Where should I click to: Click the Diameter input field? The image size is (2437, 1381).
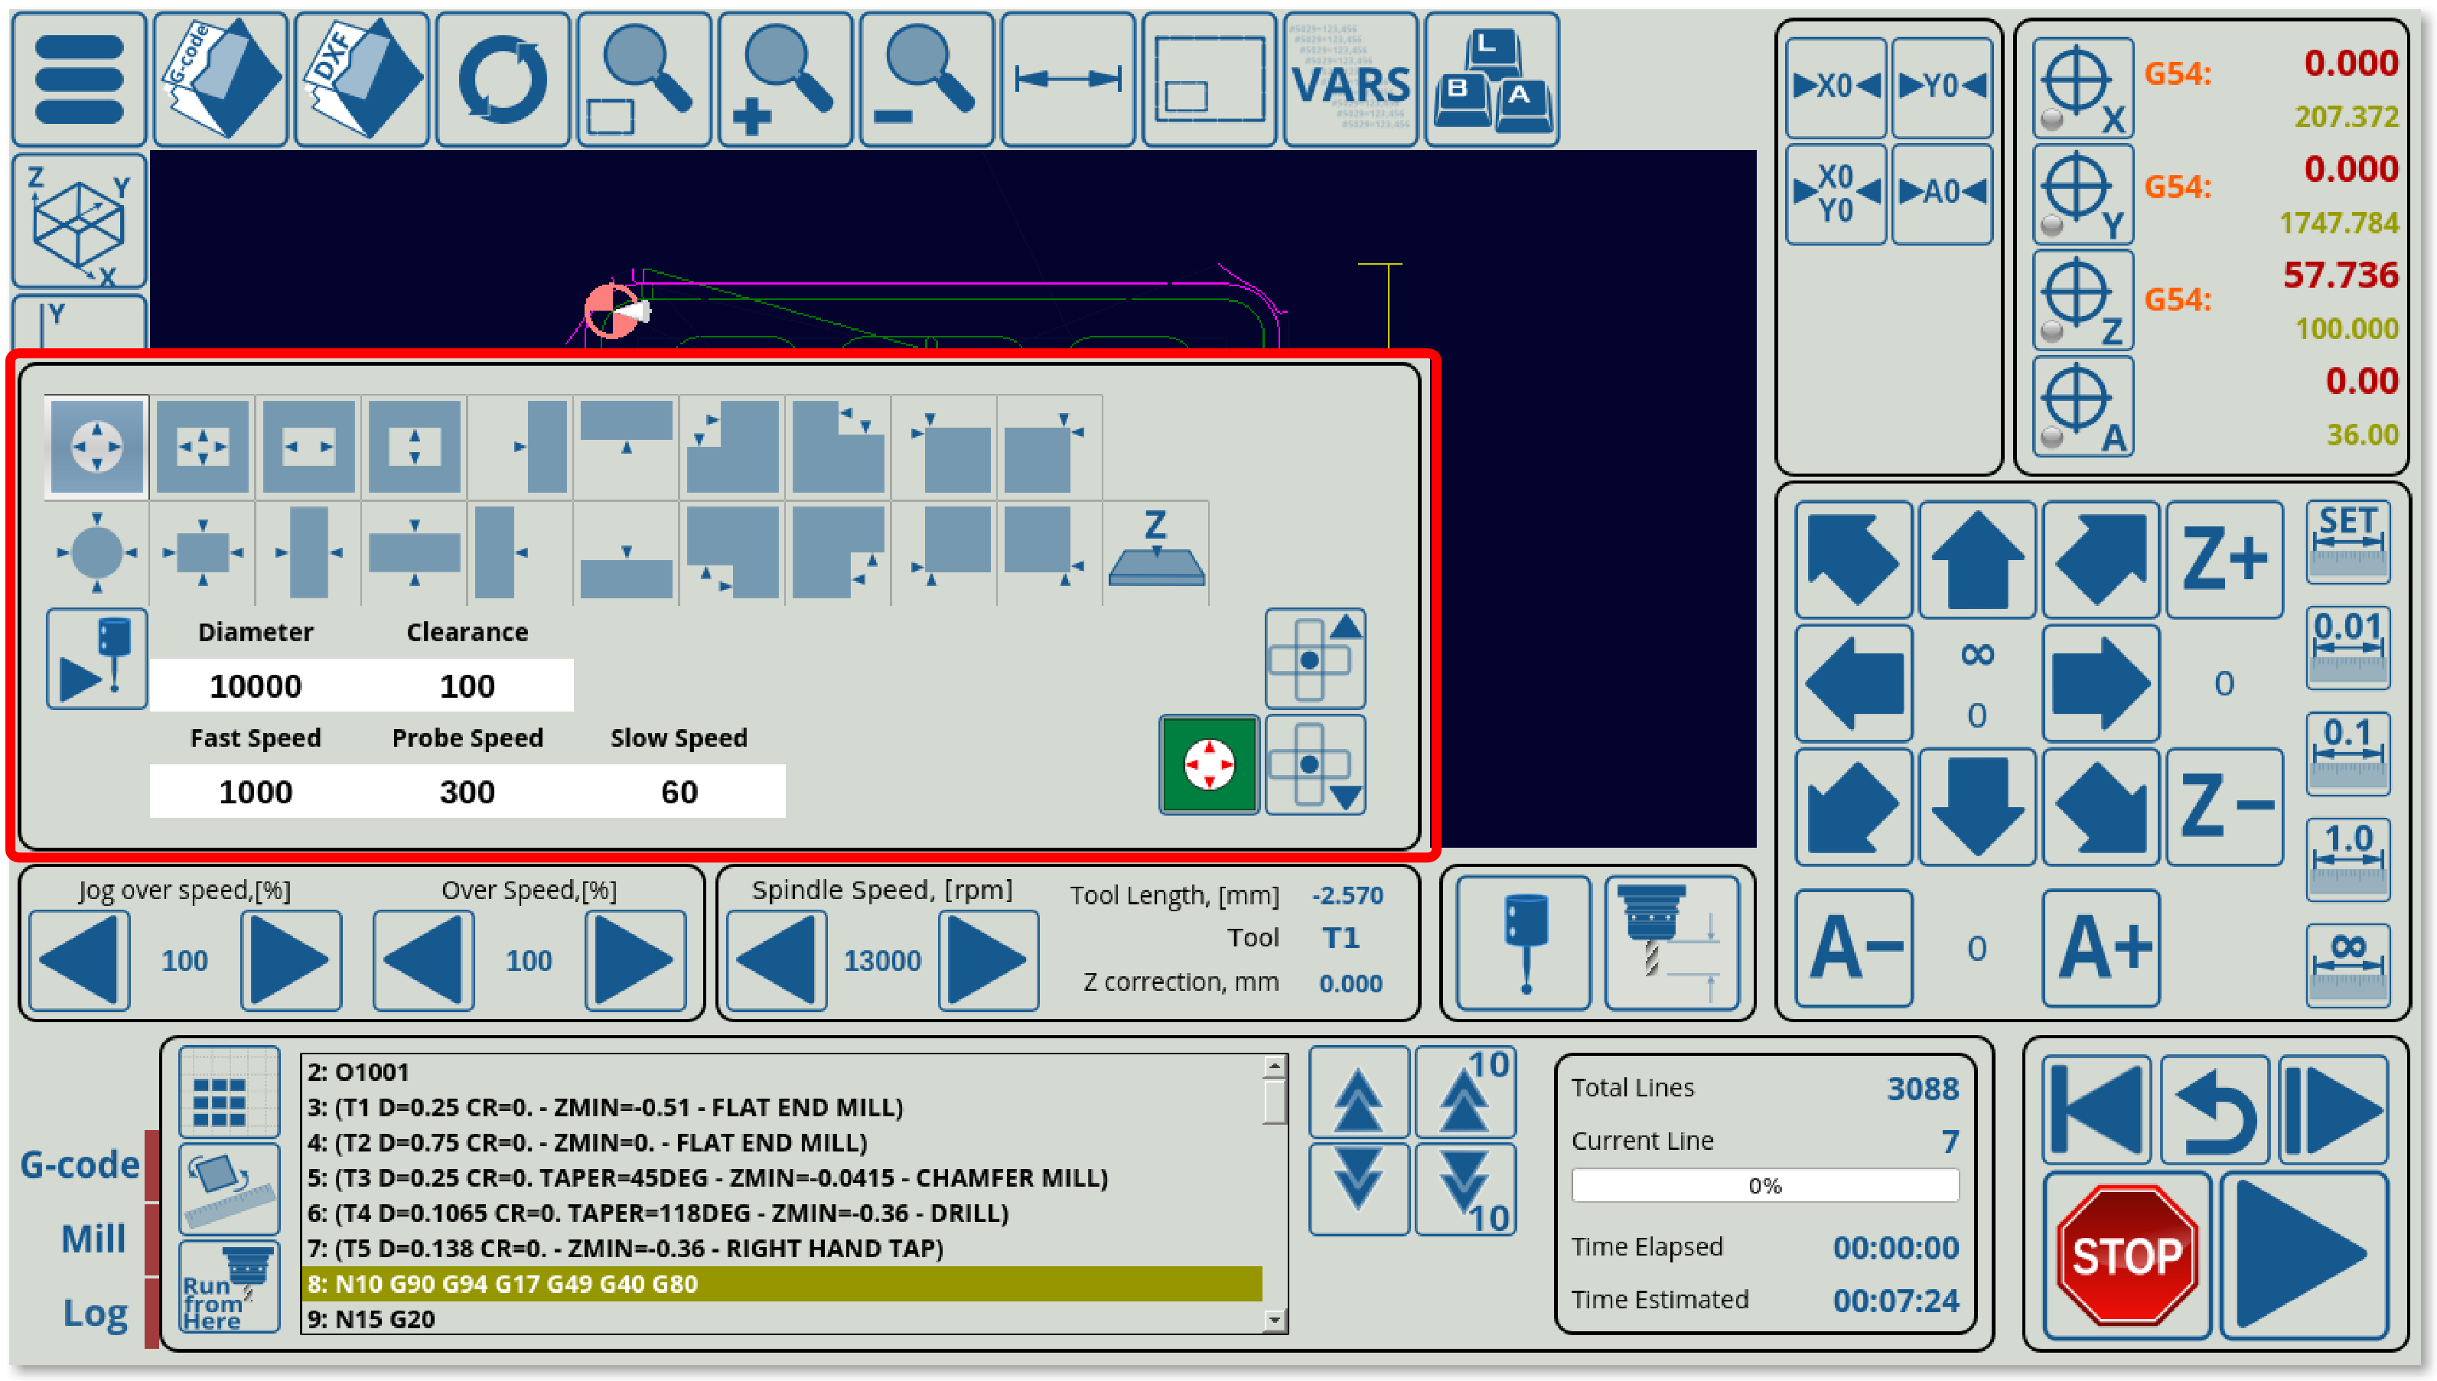tap(255, 685)
